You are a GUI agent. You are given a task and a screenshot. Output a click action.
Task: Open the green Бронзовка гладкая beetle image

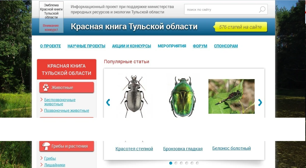182,97
